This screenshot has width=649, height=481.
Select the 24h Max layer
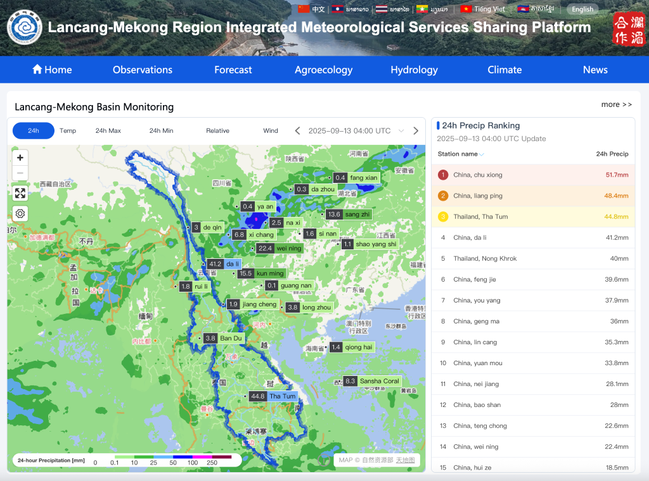tap(108, 131)
